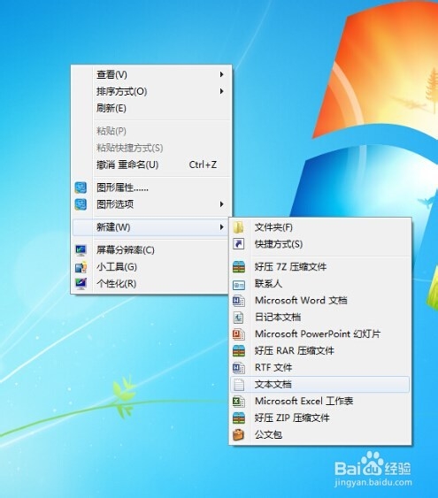Screen dimensions: 438x498
Task: Create new RTF 文件
Action: coord(320,368)
